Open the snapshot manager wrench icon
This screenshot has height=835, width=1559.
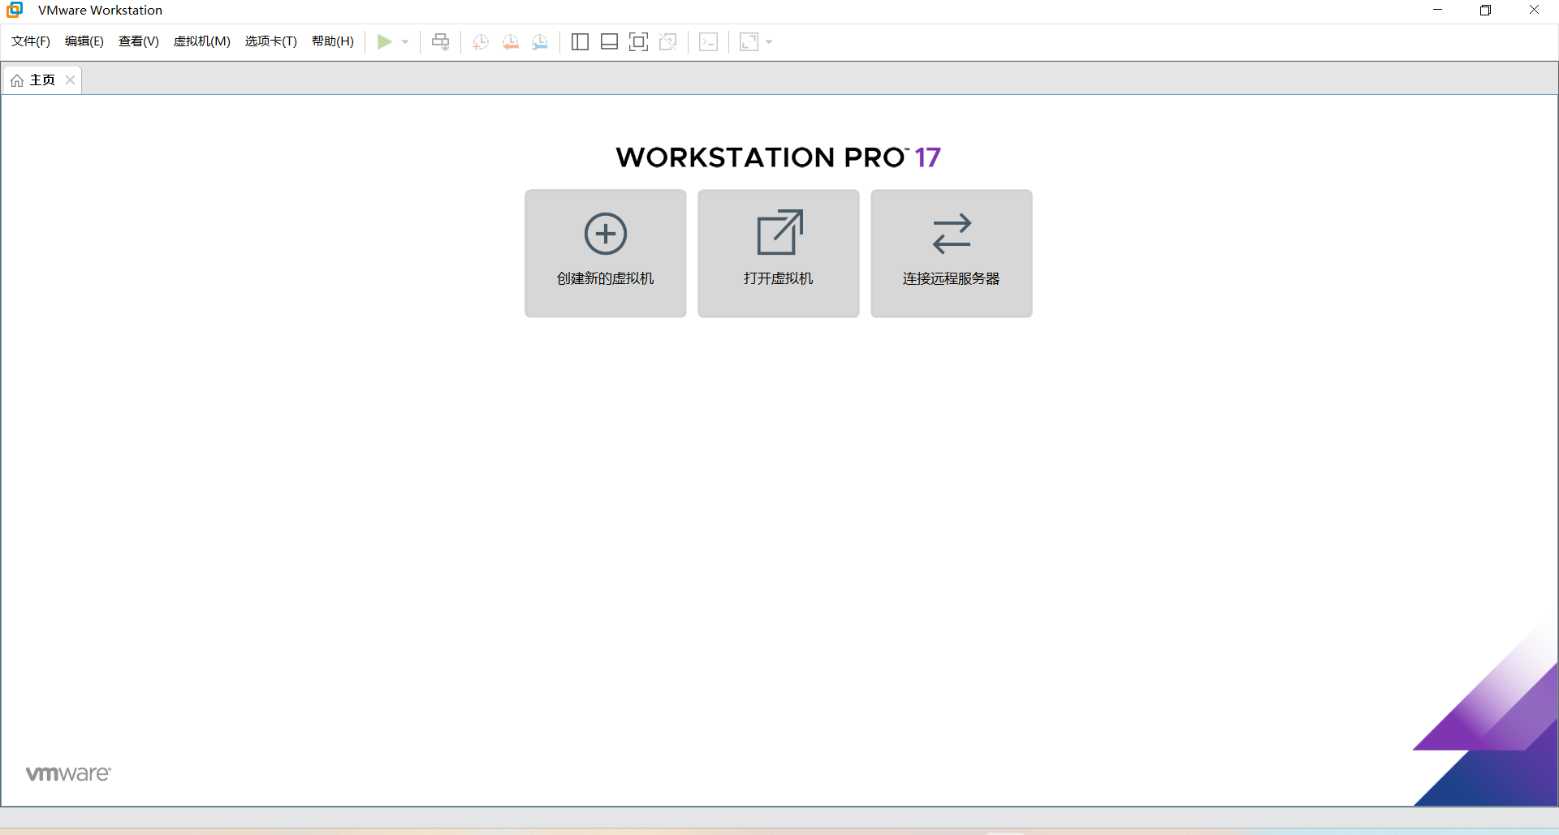pyautogui.click(x=540, y=42)
